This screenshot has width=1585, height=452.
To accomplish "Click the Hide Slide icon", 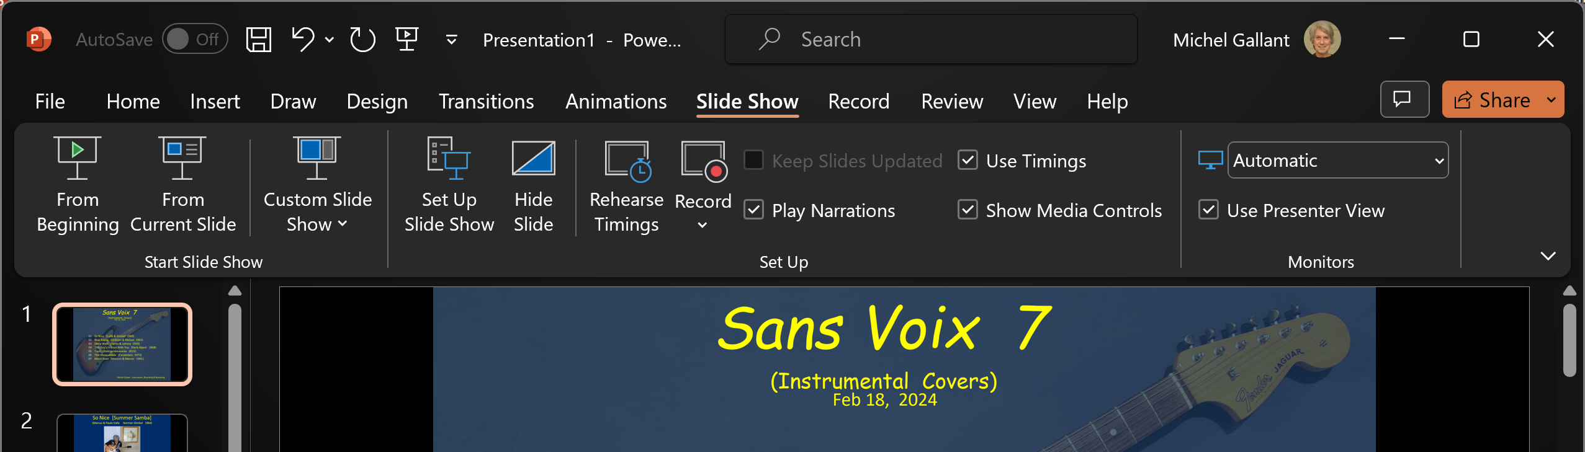I will 533,159.
